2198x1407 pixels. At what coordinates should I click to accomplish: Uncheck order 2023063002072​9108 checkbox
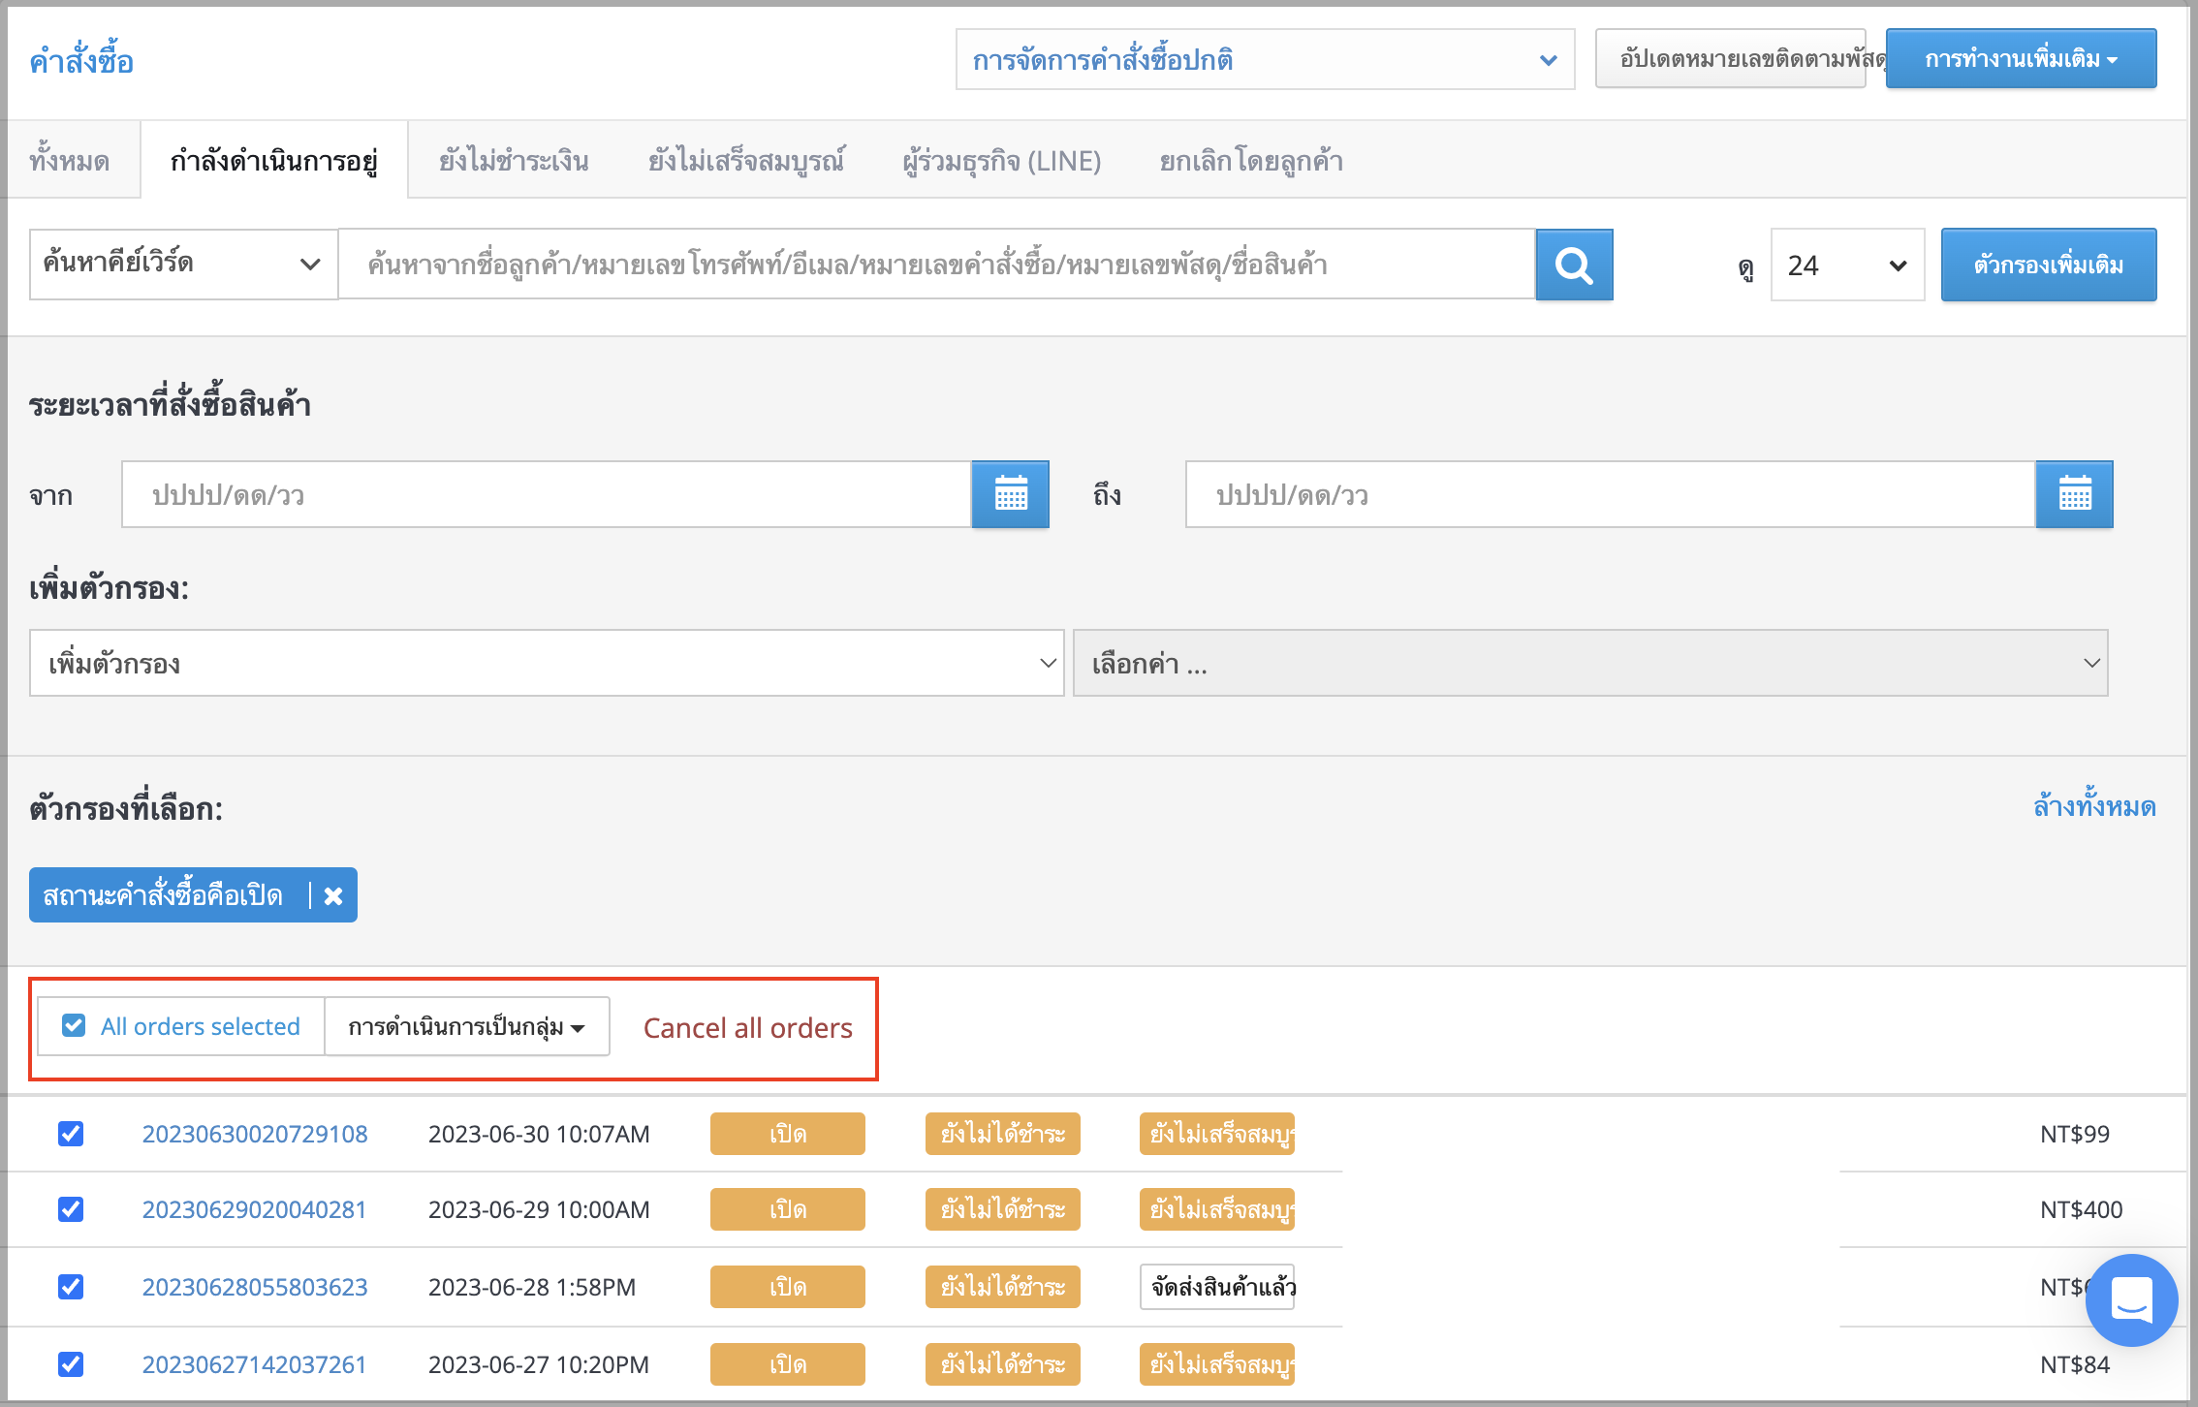point(71,1133)
